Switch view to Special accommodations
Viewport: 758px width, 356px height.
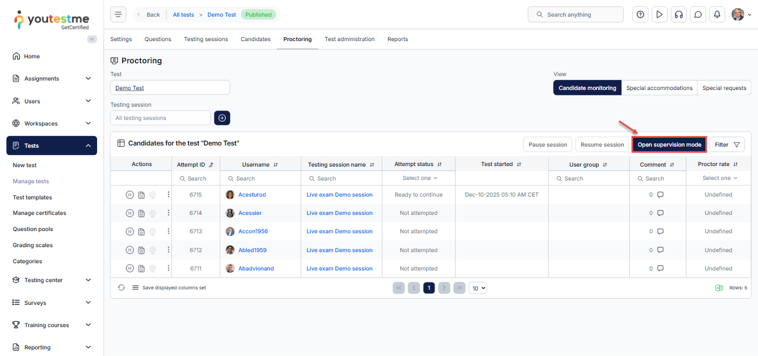point(659,88)
